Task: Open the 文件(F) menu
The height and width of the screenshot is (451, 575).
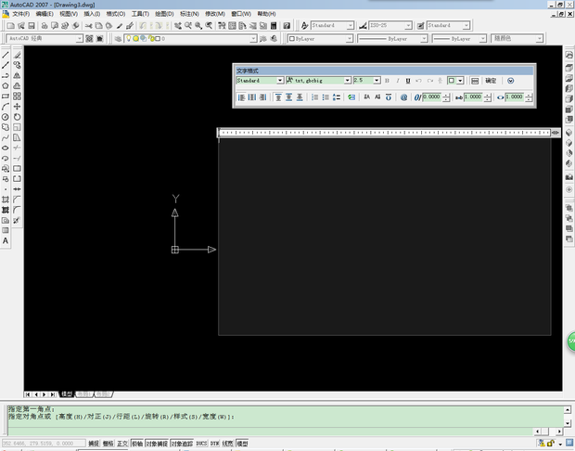Action: [21, 14]
